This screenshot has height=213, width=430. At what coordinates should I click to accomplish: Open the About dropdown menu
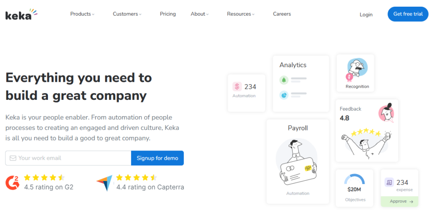click(199, 14)
